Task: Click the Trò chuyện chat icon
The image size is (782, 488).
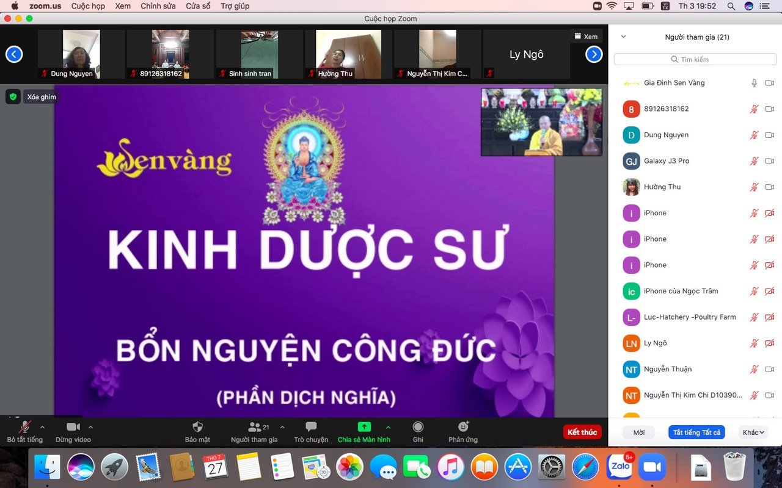Action: (311, 427)
